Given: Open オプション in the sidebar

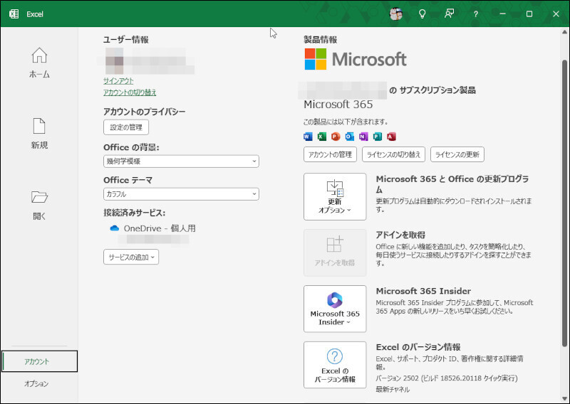Looking at the screenshot, I should [x=36, y=383].
